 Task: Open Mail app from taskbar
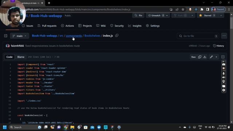[x=92, y=127]
